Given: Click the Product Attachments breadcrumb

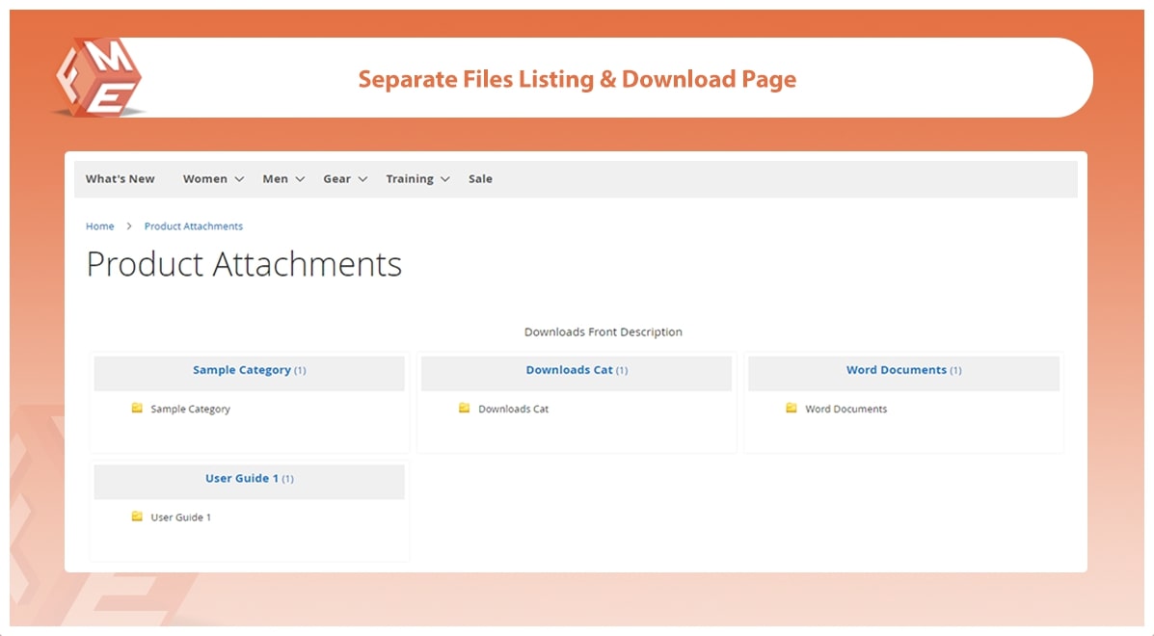Looking at the screenshot, I should tap(193, 226).
